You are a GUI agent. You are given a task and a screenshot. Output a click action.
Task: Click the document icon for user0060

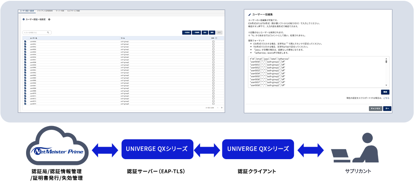(x=25, y=67)
